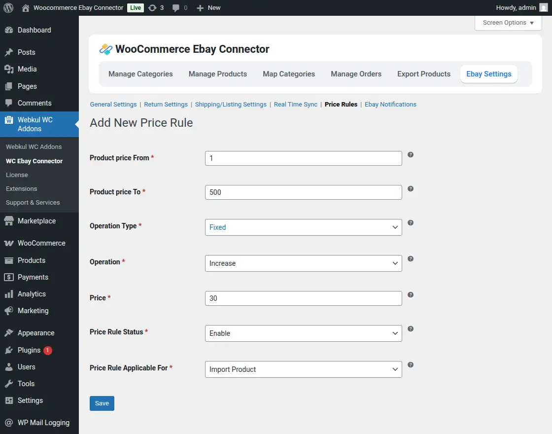Click the plus New icon in admin bar
552x434 pixels.
click(x=200, y=8)
